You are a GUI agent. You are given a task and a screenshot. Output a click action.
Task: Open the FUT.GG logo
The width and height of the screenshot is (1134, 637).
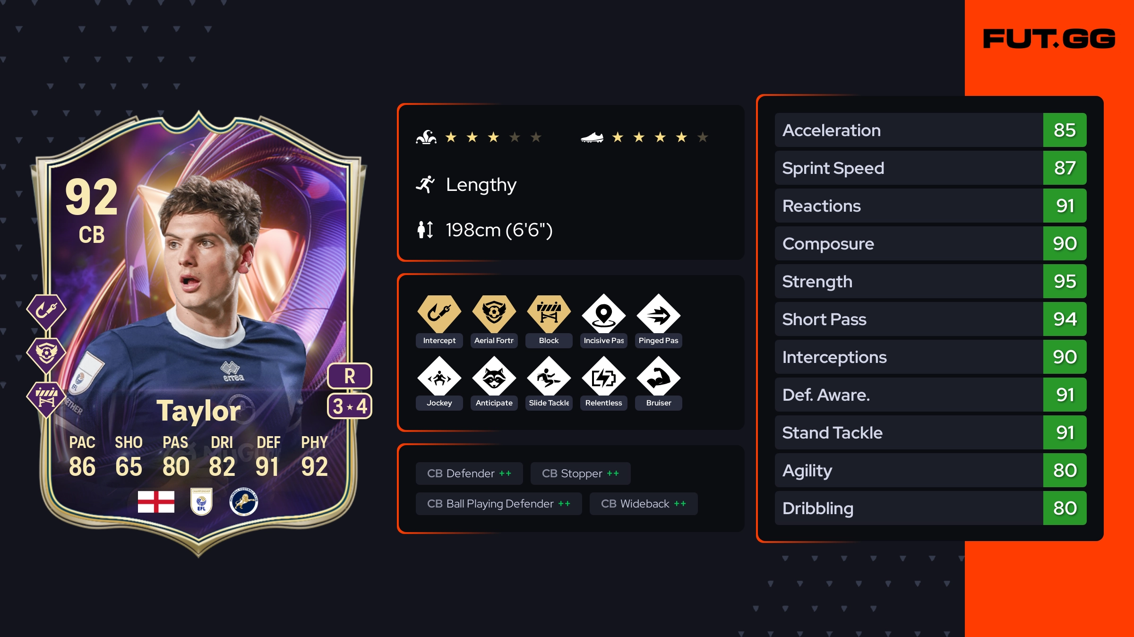pos(1049,39)
